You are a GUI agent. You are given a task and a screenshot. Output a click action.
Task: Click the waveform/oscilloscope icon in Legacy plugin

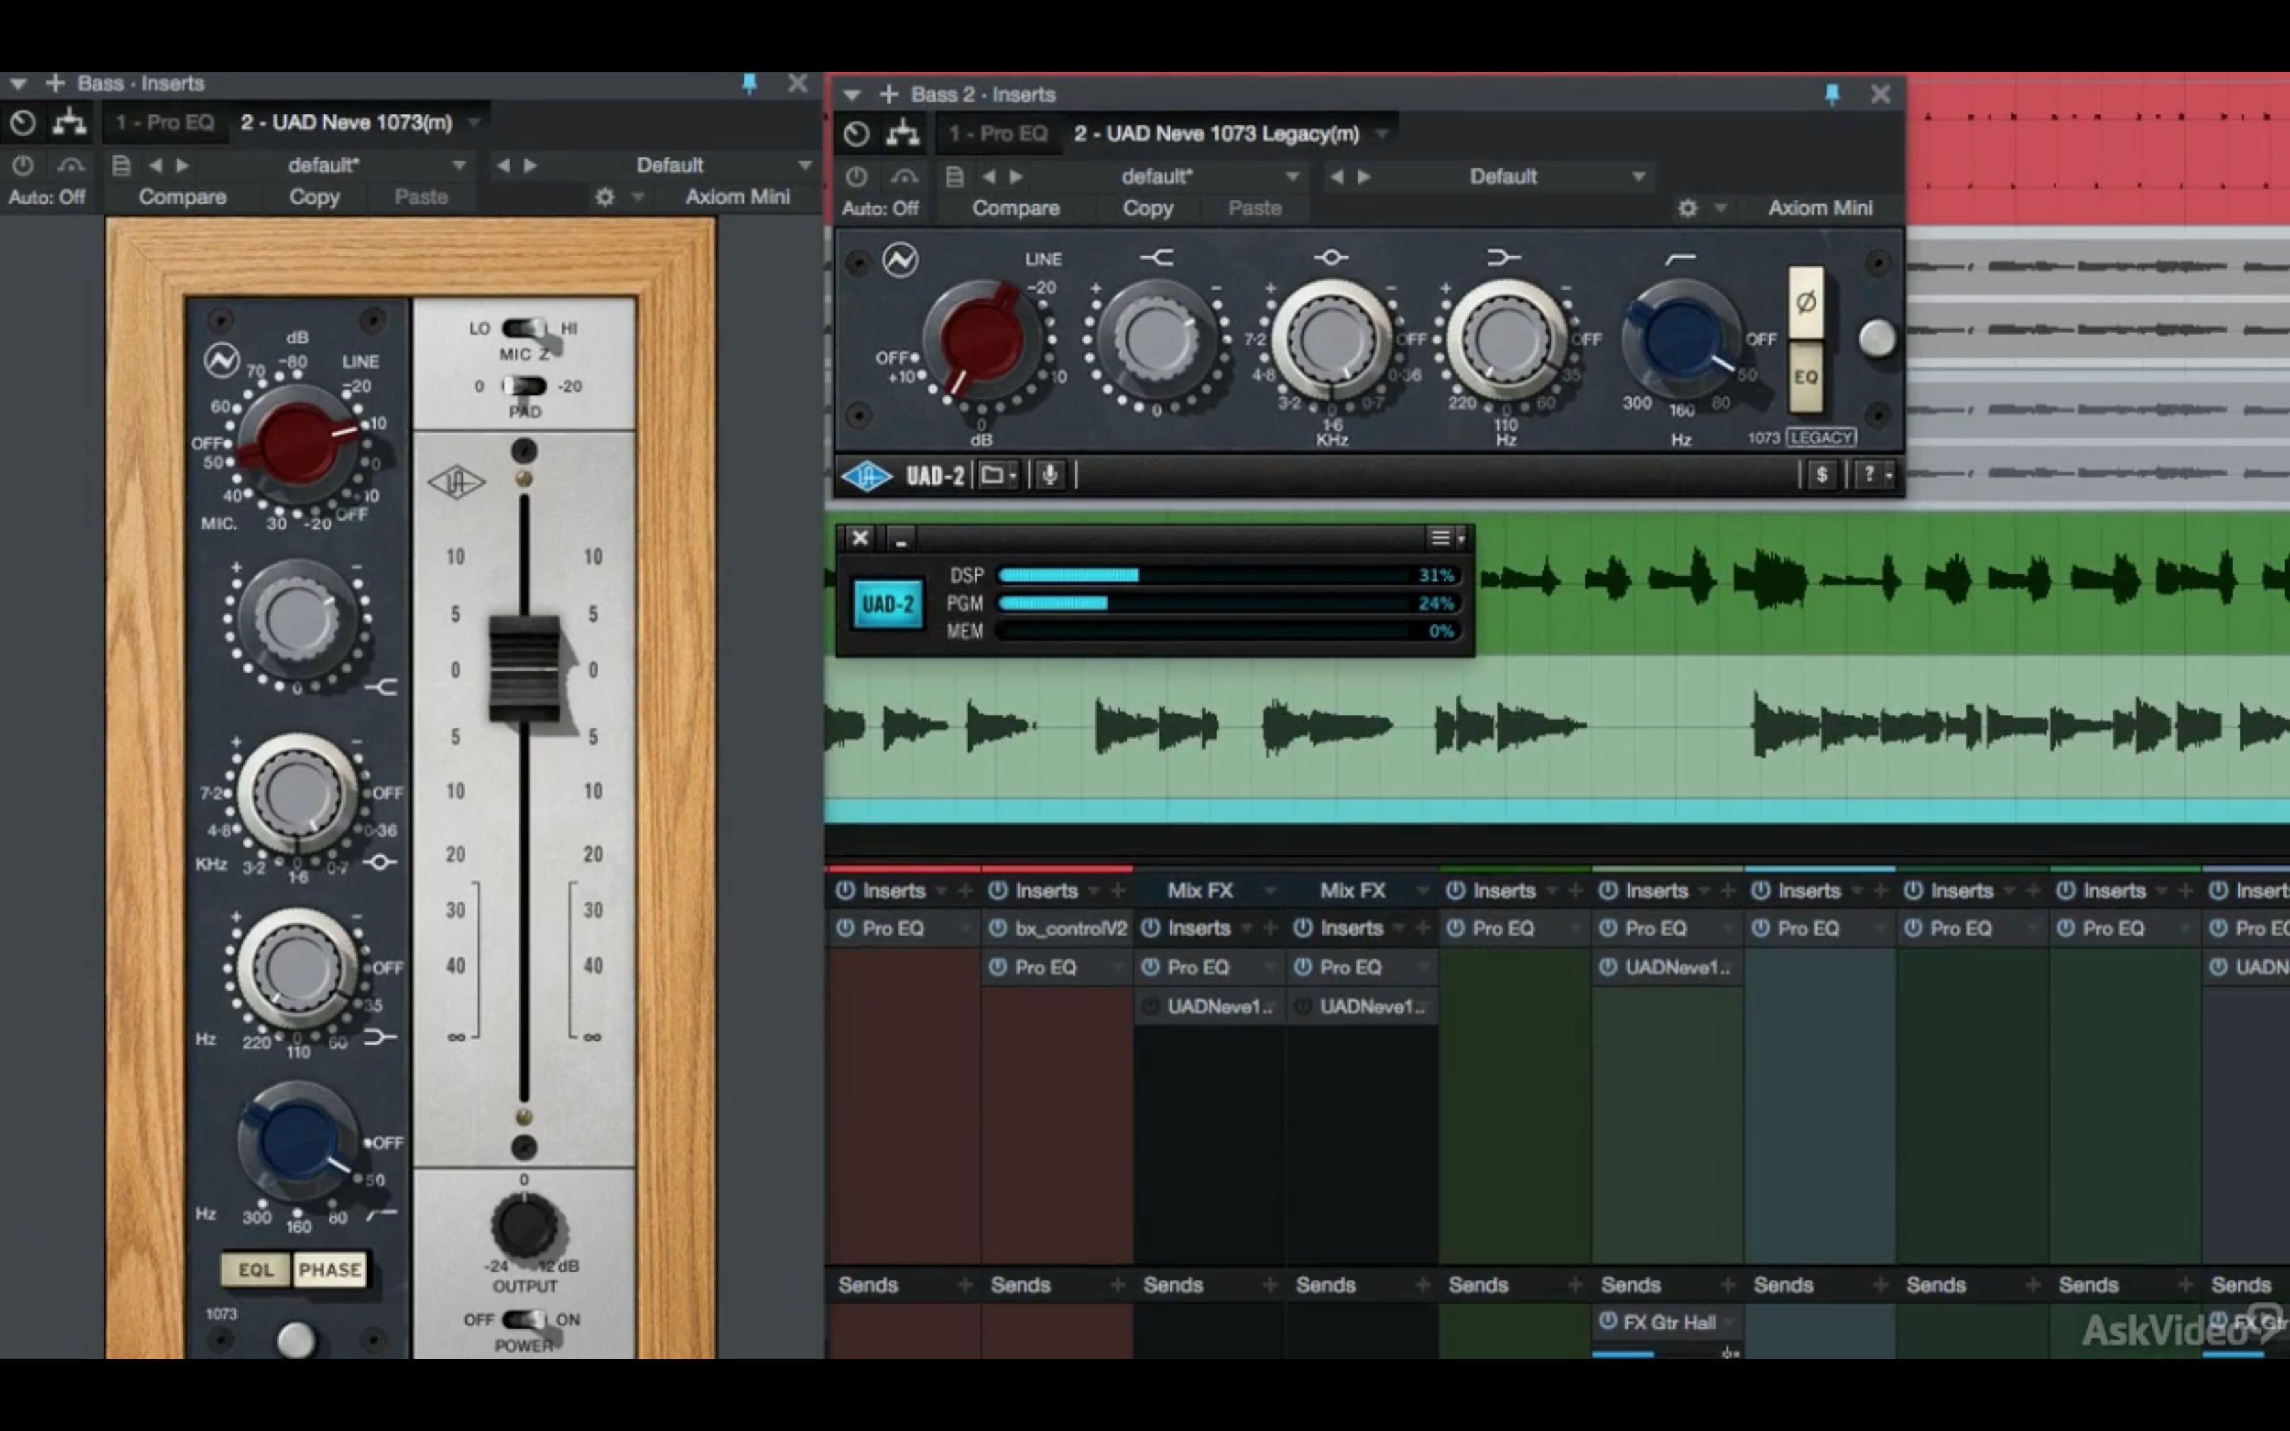click(x=902, y=260)
